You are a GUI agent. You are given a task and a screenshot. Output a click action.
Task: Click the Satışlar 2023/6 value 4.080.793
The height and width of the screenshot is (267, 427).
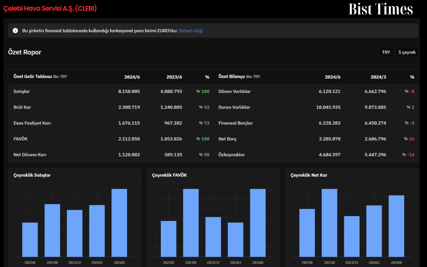click(171, 91)
